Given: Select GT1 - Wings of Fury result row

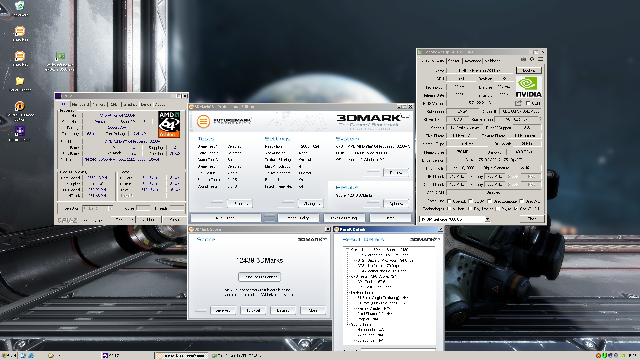Looking at the screenshot, I should point(383,255).
